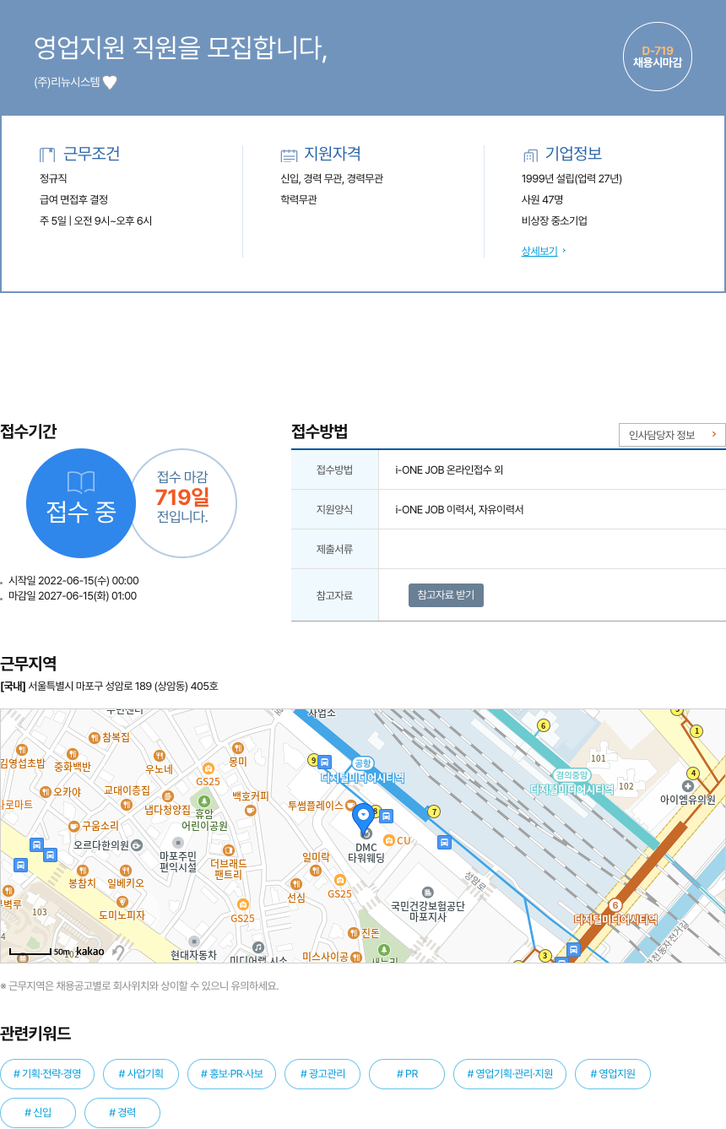Click the (주)리뉴시스템 company name

(x=67, y=82)
